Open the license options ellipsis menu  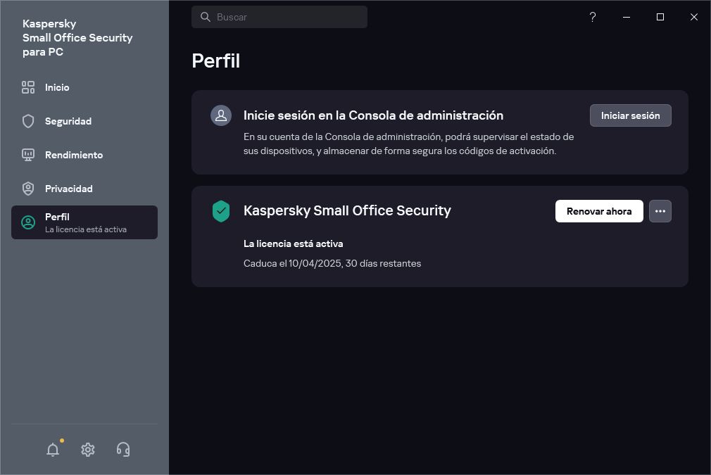(x=660, y=211)
